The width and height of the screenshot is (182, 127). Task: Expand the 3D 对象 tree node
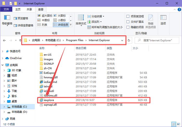point(4,70)
